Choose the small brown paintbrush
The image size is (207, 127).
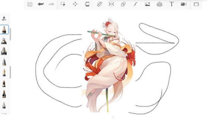(x=4, y=84)
